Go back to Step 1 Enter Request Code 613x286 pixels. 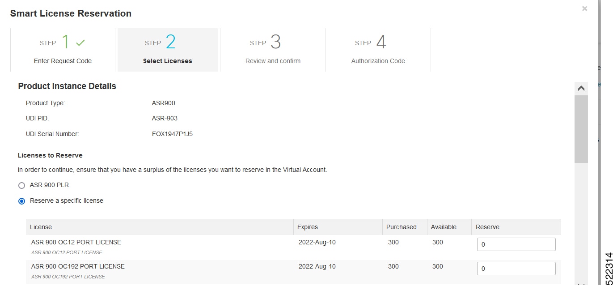click(x=63, y=50)
